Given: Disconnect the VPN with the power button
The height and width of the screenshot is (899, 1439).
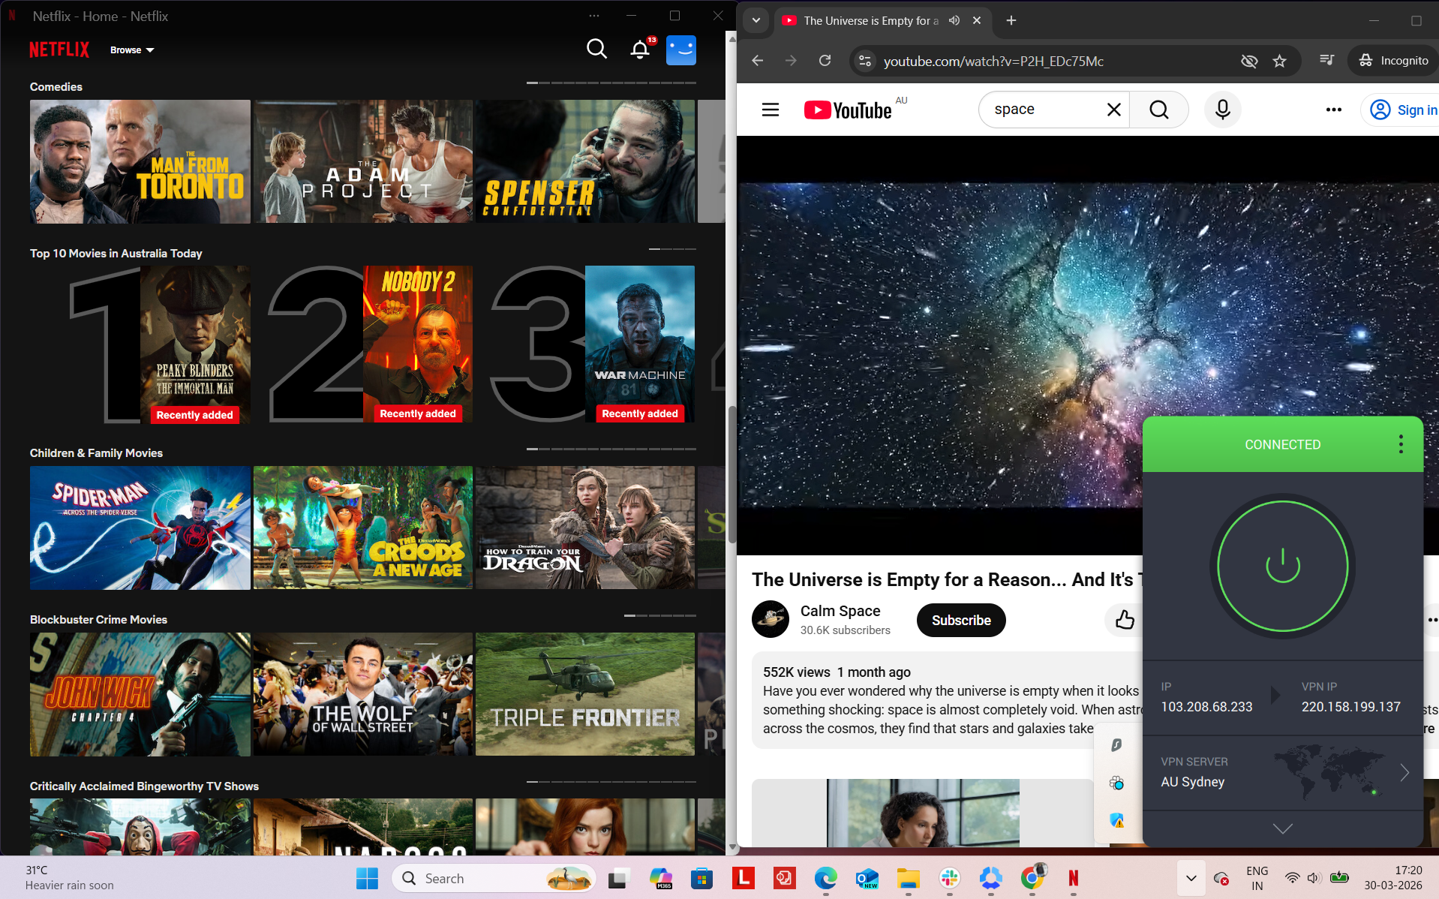Looking at the screenshot, I should pos(1282,567).
